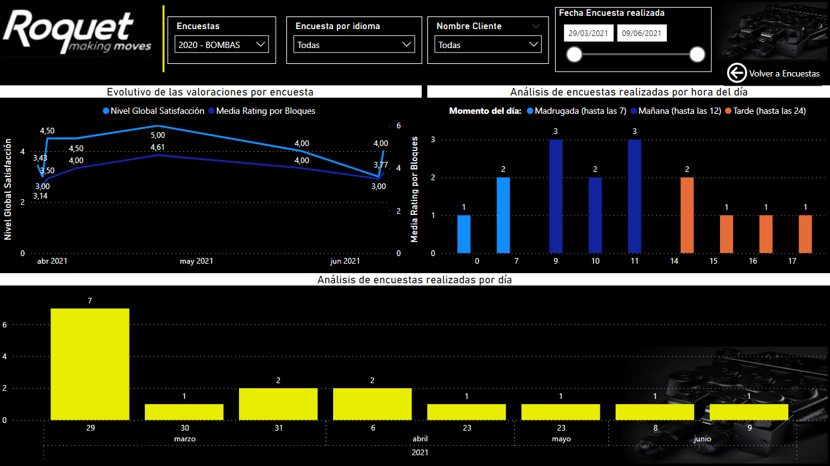Select the orange bar for hour 14

(687, 215)
